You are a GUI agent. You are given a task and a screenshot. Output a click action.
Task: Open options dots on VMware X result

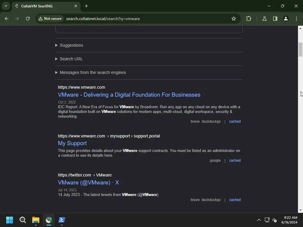tap(225, 200)
